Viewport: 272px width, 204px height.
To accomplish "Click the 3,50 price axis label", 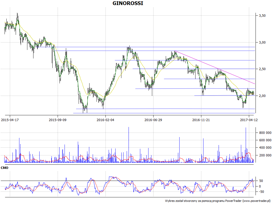I will tap(262, 16).
